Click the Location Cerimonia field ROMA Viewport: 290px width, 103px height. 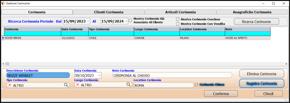[x=163, y=85]
